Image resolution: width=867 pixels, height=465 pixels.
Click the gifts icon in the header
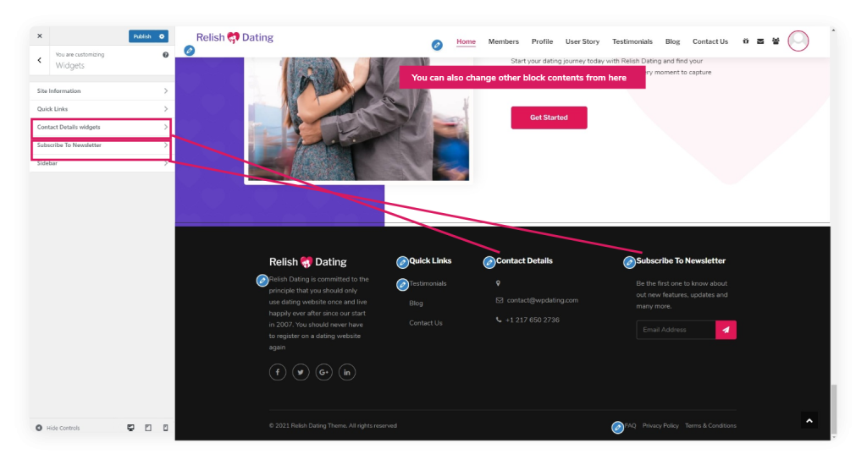tap(745, 41)
